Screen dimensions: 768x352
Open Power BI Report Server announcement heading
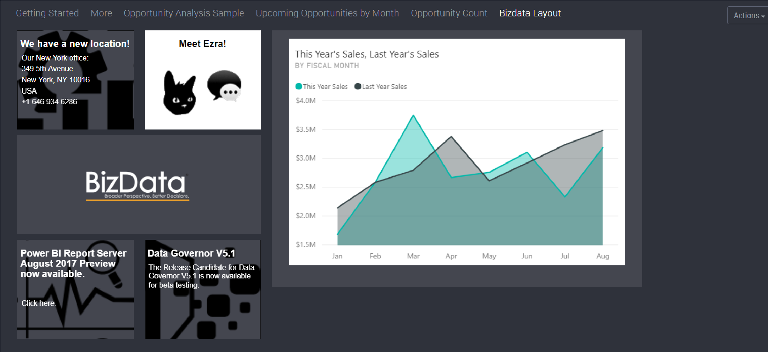(x=73, y=263)
